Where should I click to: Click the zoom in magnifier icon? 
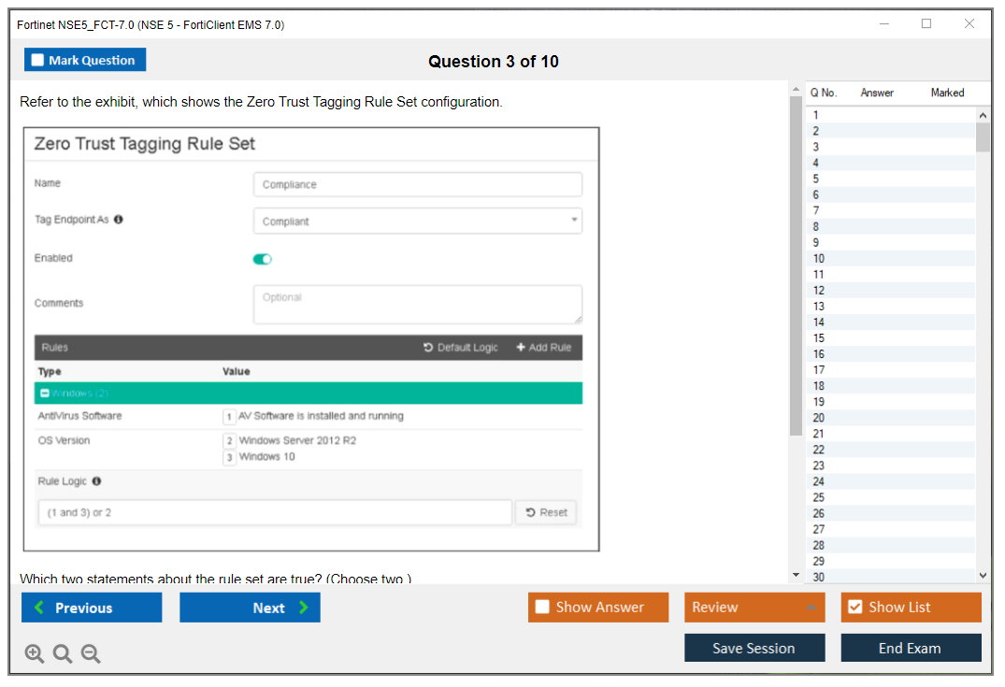[34, 653]
